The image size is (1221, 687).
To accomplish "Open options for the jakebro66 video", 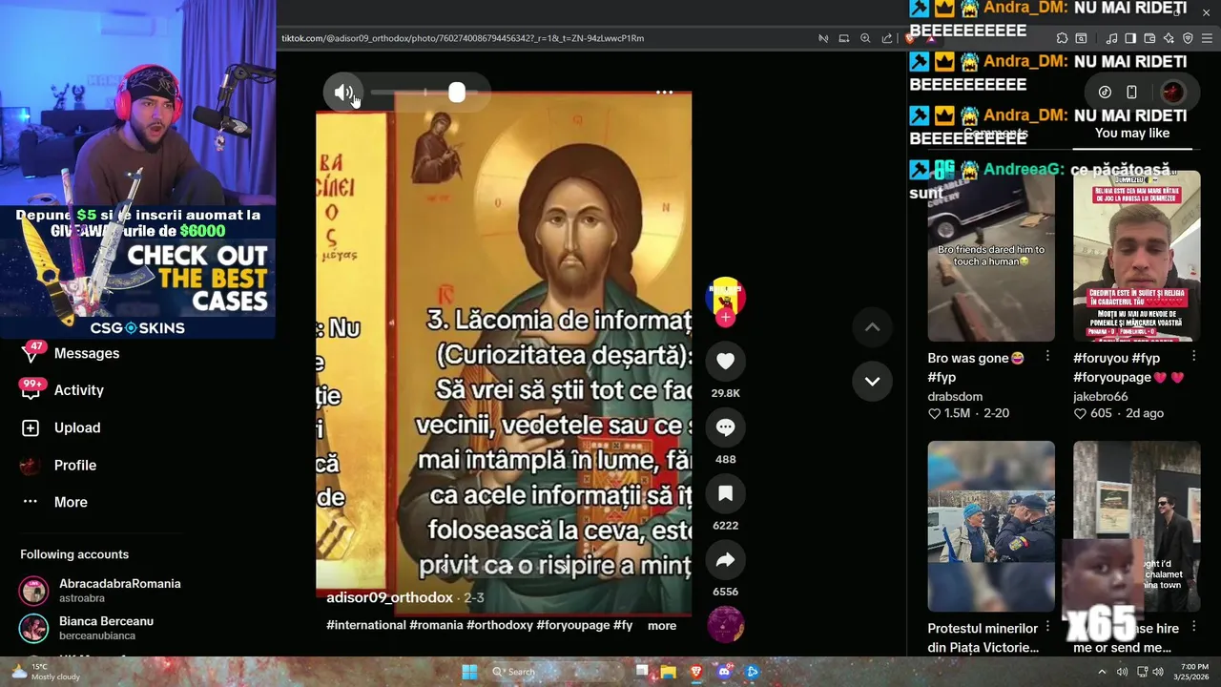I will point(1193,356).
